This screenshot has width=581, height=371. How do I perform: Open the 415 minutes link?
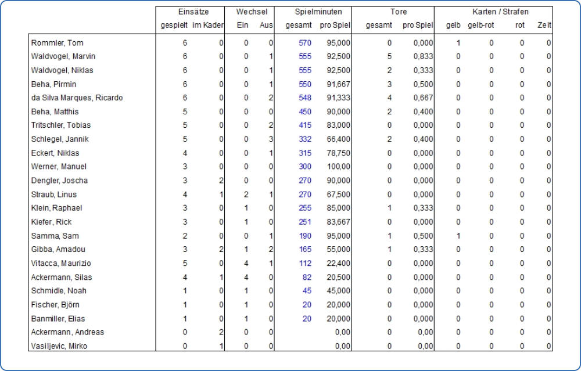(305, 125)
